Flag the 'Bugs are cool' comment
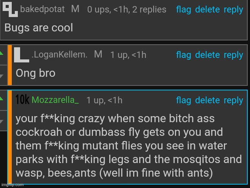 (x=184, y=10)
